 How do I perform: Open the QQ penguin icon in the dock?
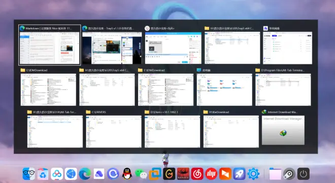[x=127, y=173]
